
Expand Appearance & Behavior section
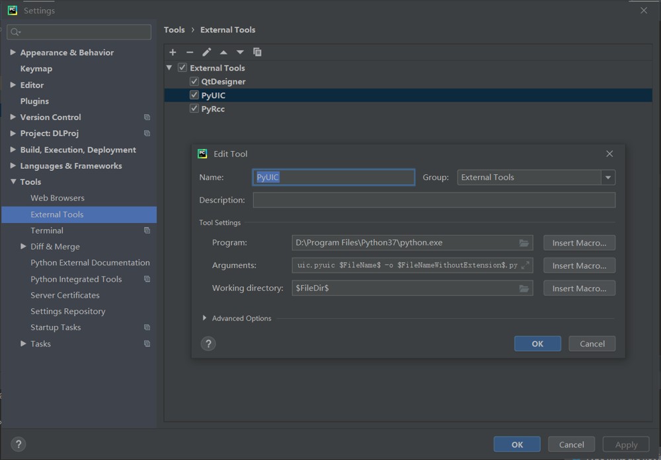(13, 52)
